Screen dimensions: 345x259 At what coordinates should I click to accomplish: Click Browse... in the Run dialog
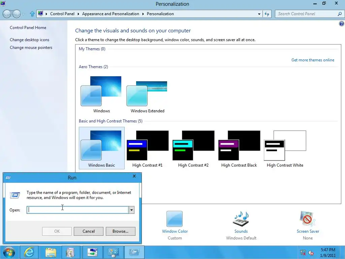tap(120, 231)
